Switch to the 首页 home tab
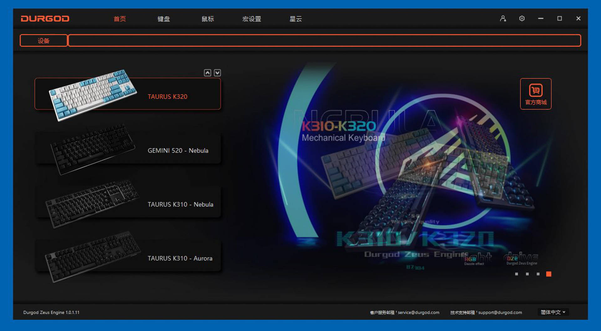This screenshot has height=331, width=601. tap(120, 19)
